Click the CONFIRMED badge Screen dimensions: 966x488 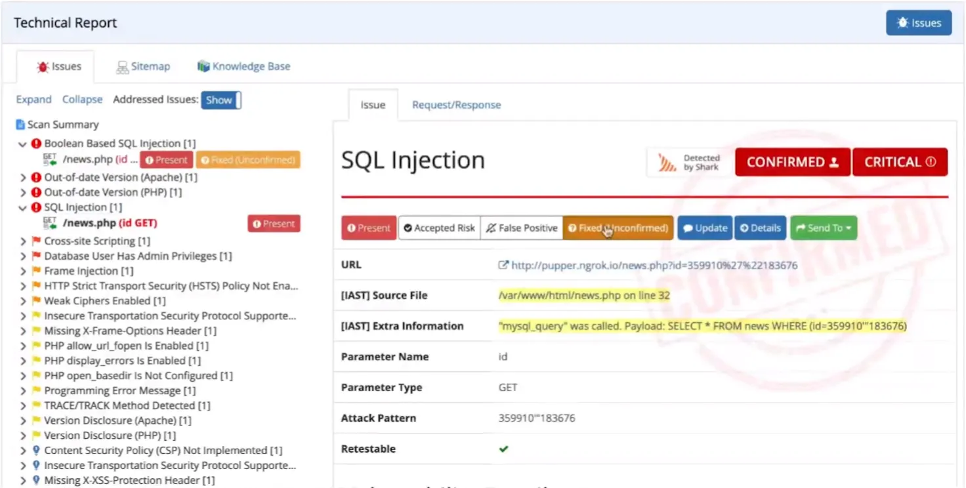tap(793, 162)
